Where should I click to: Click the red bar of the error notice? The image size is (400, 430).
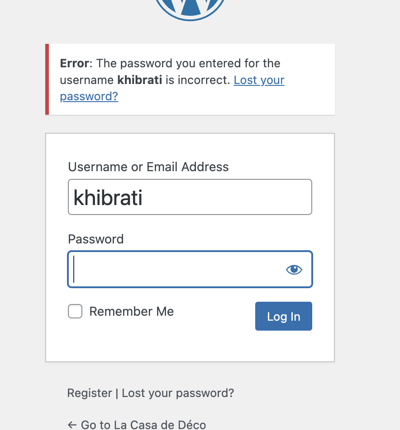47,79
